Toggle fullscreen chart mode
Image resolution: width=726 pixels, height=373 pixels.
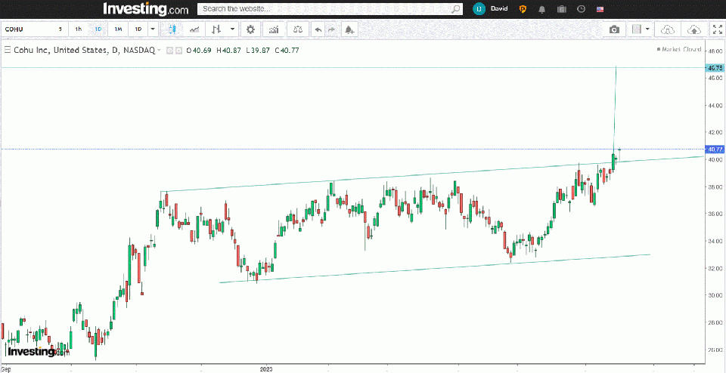click(x=717, y=29)
